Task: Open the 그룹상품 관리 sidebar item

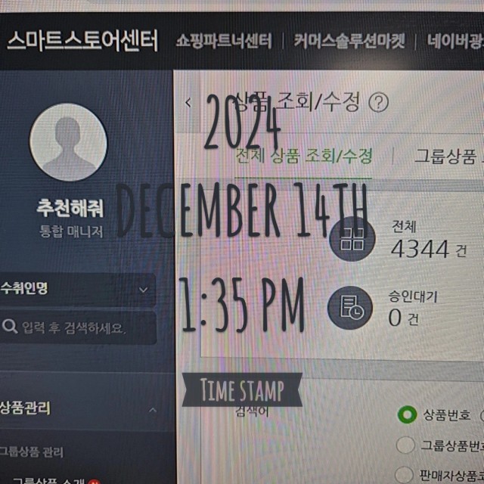Action: coord(32,452)
